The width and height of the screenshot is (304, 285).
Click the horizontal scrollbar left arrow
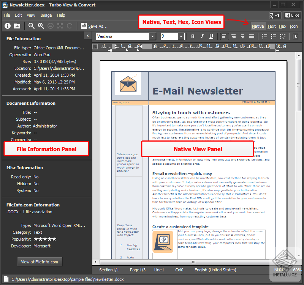pos(95,262)
